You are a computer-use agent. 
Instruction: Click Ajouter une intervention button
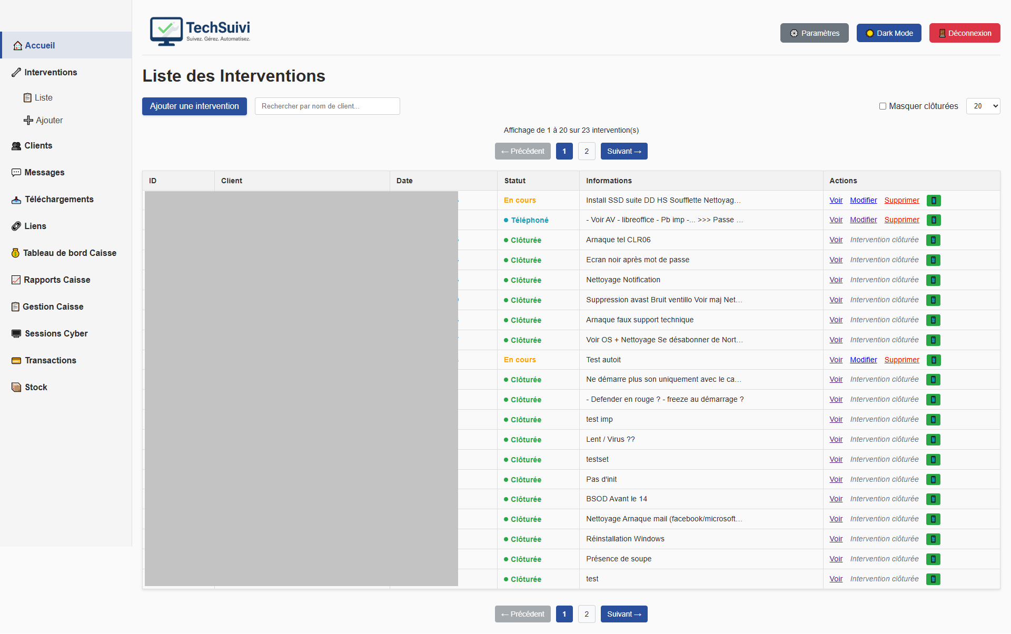tap(194, 106)
